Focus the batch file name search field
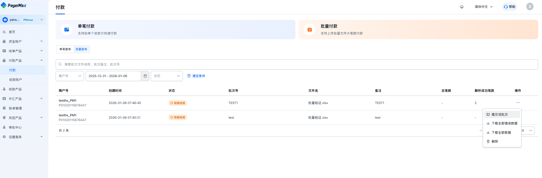This screenshot has height=178, width=542. pos(297,64)
